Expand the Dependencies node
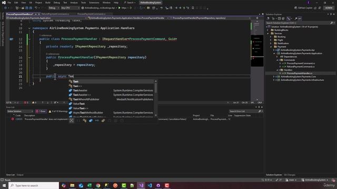 click(x=277, y=57)
